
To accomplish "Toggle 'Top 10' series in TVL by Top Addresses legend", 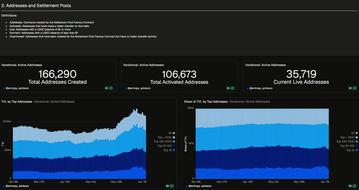I will pos(169,150).
